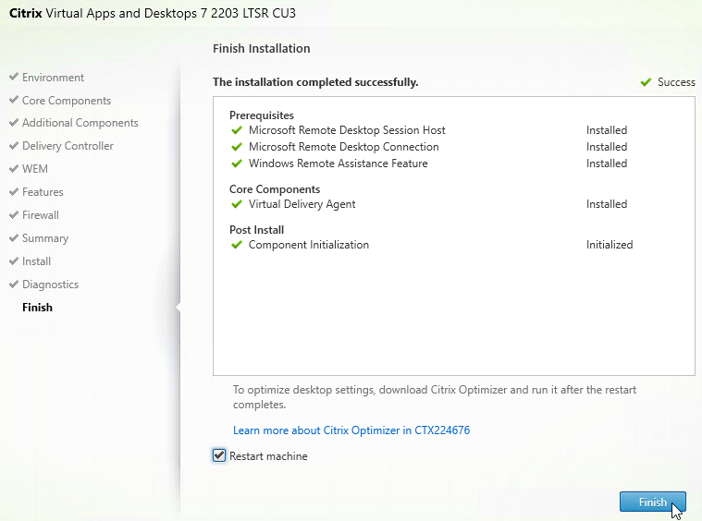Click the Install step checkmark icon
Screen dimensions: 702x521
click(14, 260)
